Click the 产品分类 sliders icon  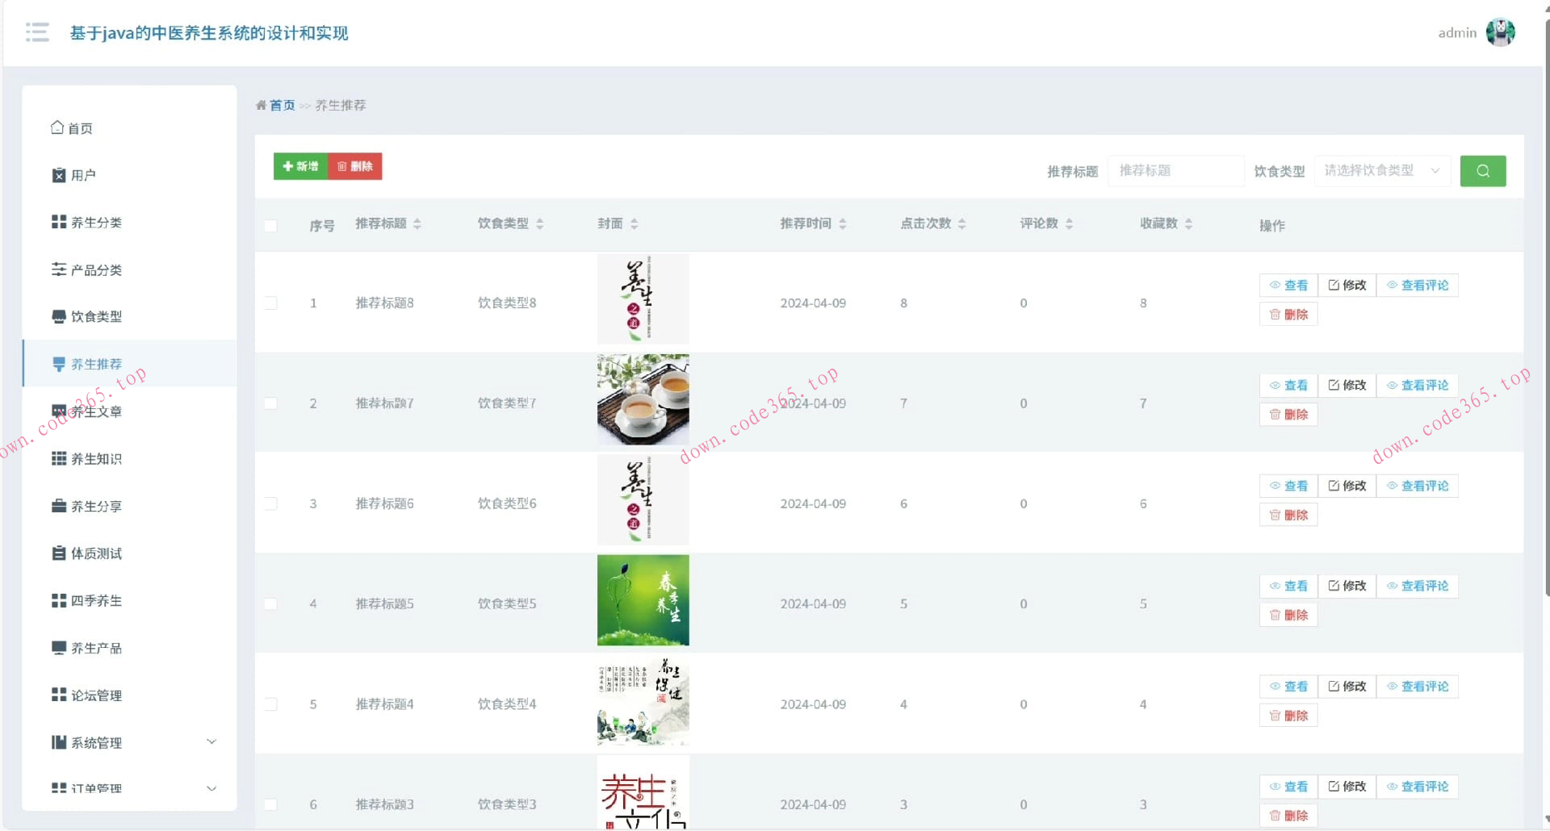pos(59,269)
